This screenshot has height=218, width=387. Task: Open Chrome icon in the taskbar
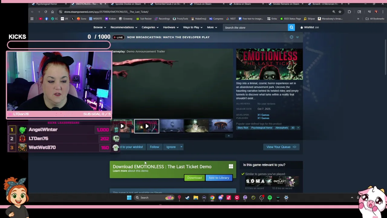[x=212, y=198]
